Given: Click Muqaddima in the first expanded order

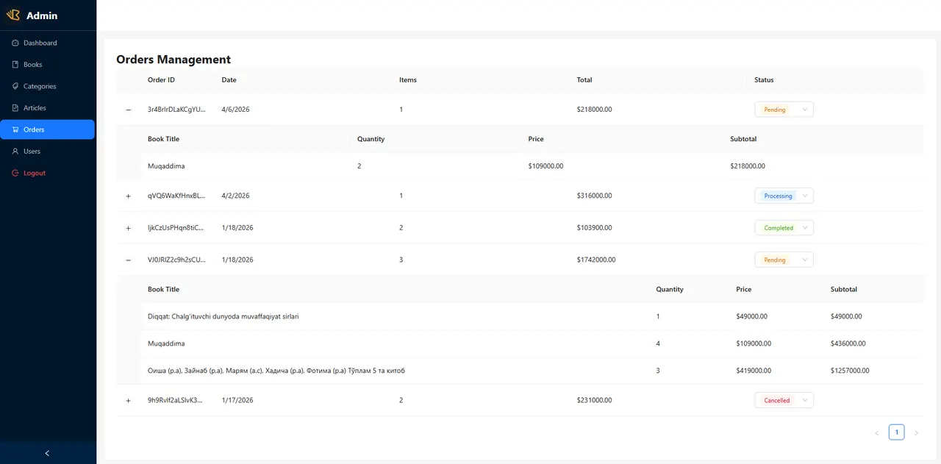Looking at the screenshot, I should click(x=166, y=166).
